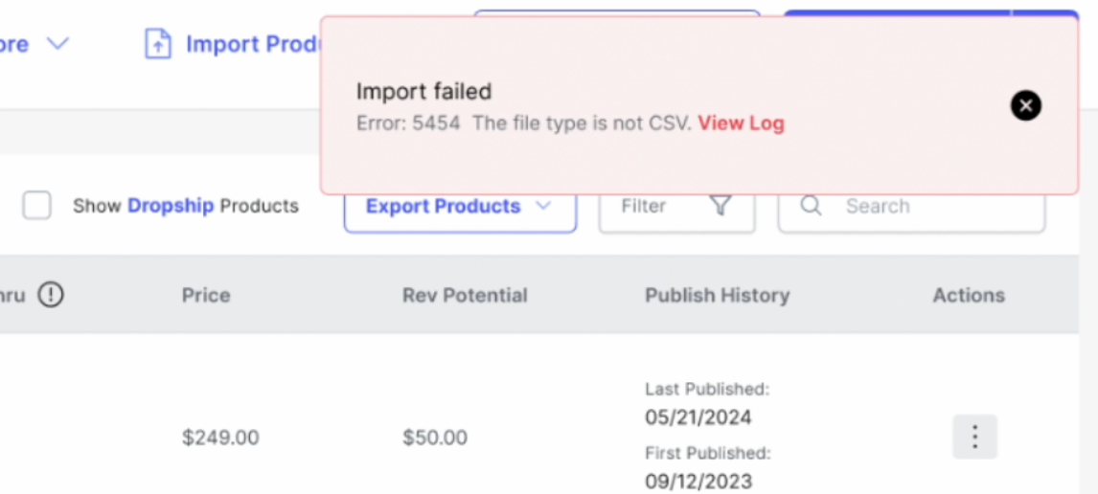Click the Publish History column header
1098x494 pixels.
point(717,295)
